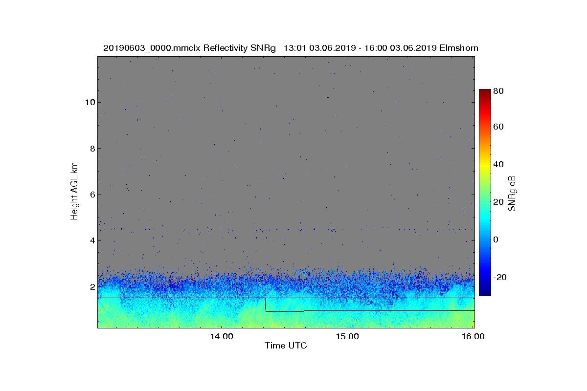
Task: Select the 15:00 time tick label
Action: [347, 336]
